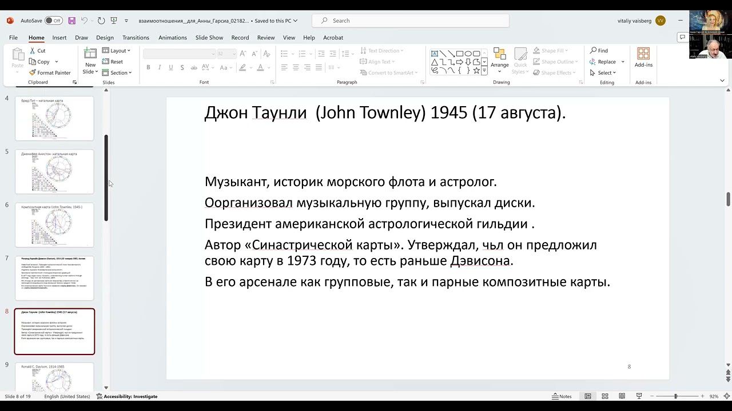Click the Save icon in title bar
The image size is (732, 411).
click(72, 21)
